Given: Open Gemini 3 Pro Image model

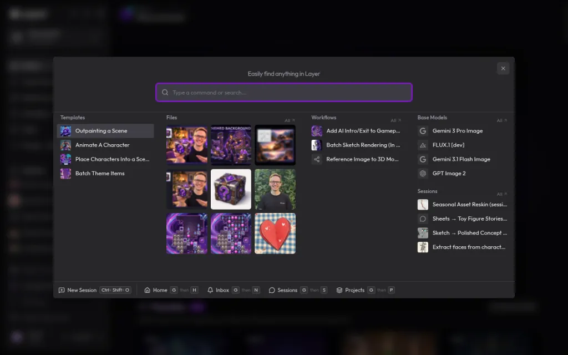Looking at the screenshot, I should (x=463, y=131).
